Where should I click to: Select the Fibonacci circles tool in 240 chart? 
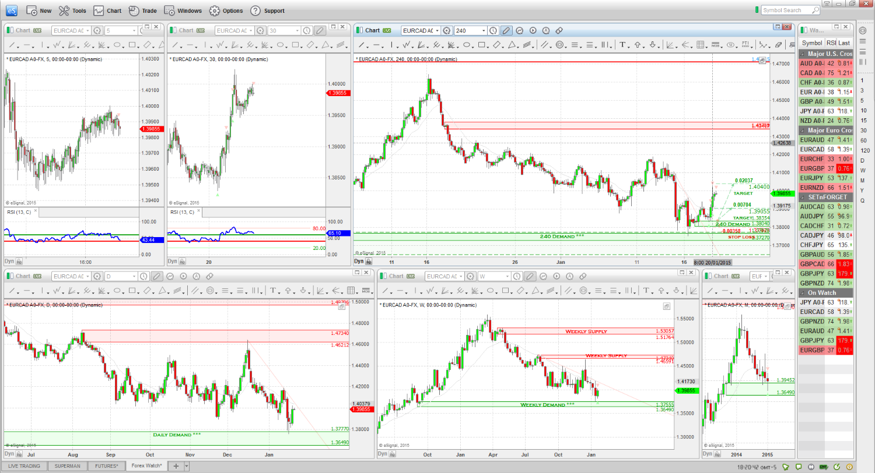coord(559,45)
